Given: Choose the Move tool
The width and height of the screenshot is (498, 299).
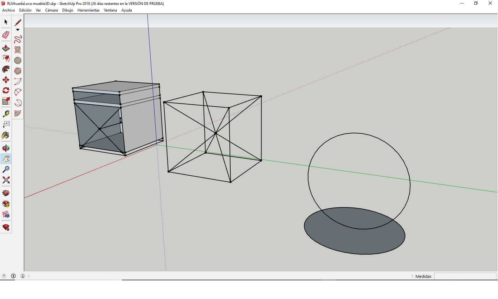Looking at the screenshot, I should click(6, 80).
